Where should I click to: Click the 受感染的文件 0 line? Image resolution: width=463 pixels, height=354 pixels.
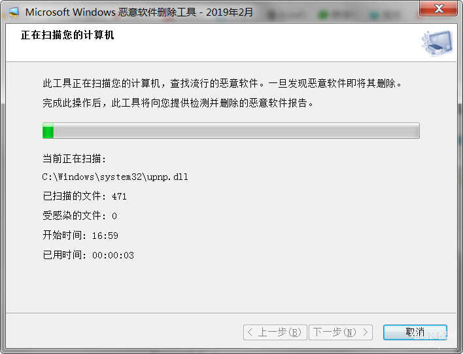(80, 215)
